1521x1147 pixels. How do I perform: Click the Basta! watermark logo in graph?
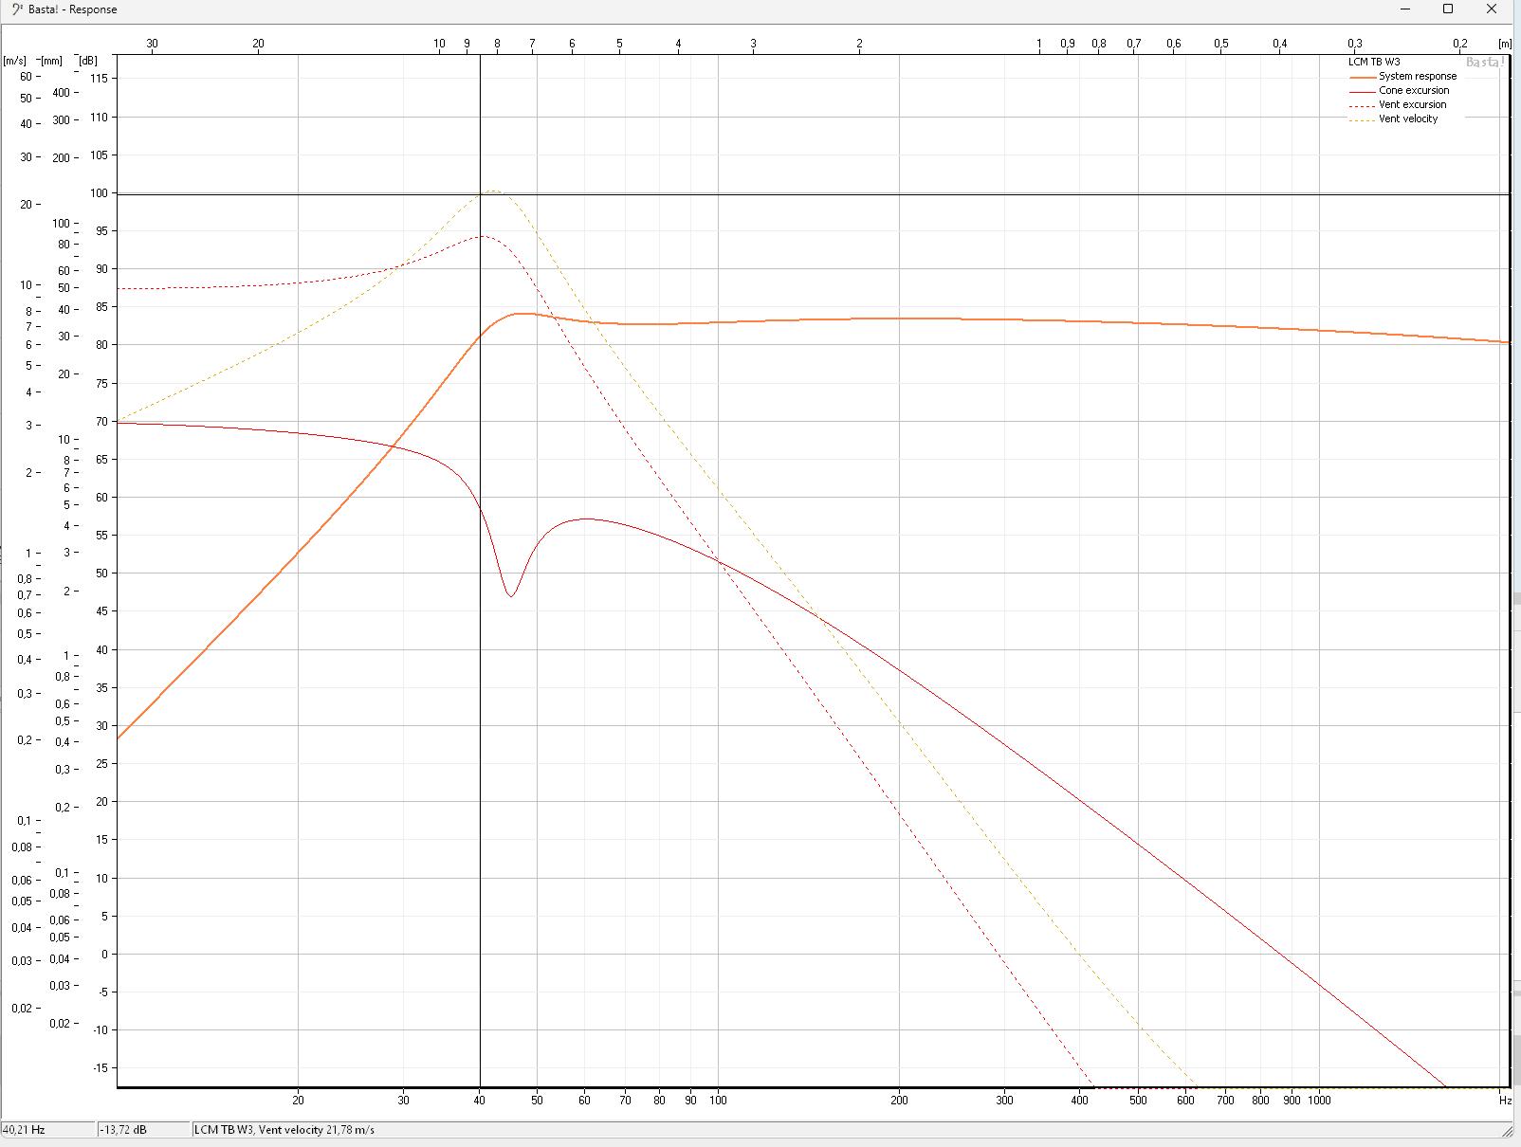point(1484,63)
